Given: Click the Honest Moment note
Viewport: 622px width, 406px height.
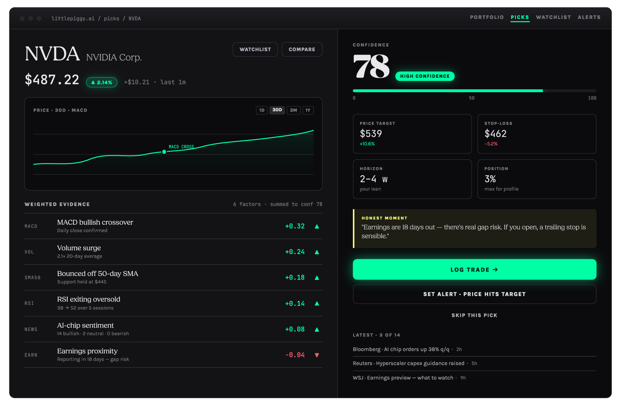Looking at the screenshot, I should (x=474, y=228).
